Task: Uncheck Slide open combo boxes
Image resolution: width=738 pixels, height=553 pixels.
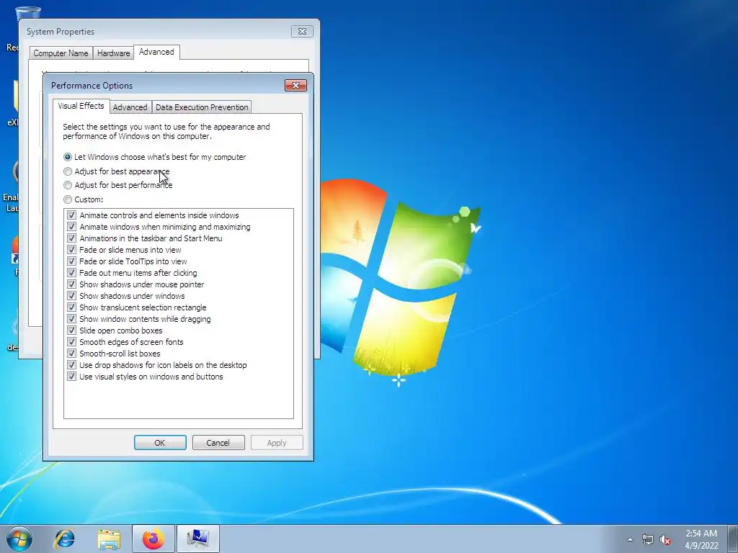Action: pyautogui.click(x=71, y=331)
